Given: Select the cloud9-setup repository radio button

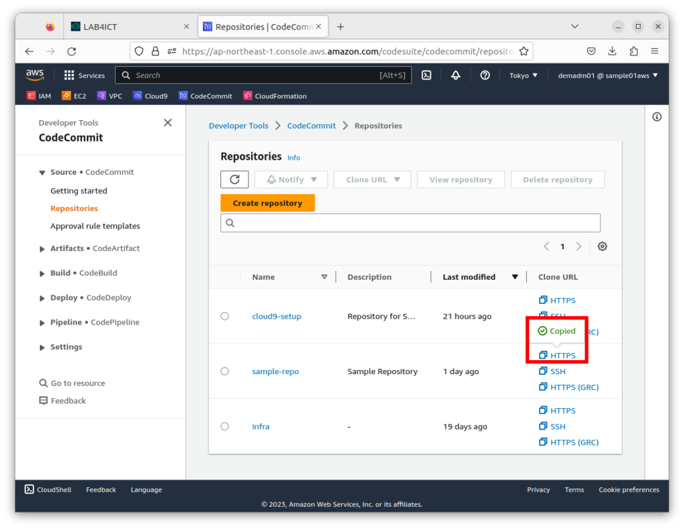Looking at the screenshot, I should [x=225, y=316].
